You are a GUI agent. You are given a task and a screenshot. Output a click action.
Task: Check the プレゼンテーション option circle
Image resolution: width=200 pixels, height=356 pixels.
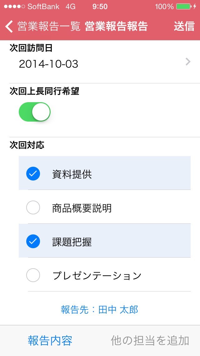click(x=33, y=275)
